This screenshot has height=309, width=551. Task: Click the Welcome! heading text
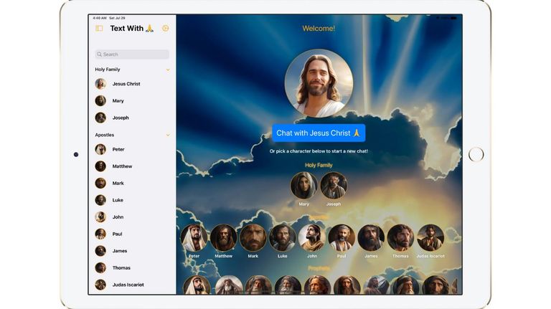point(319,29)
